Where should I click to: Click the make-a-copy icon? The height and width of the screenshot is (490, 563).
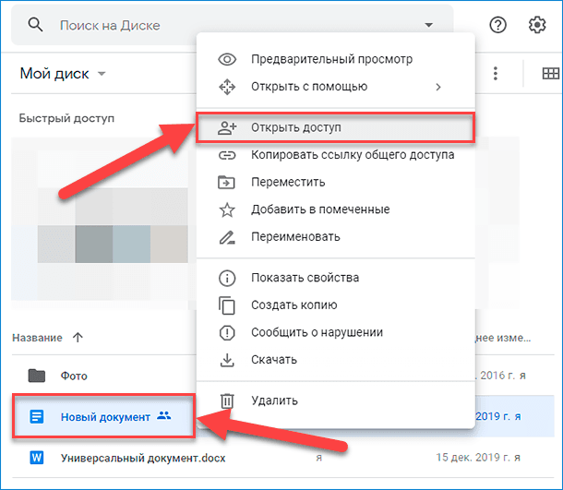click(226, 305)
